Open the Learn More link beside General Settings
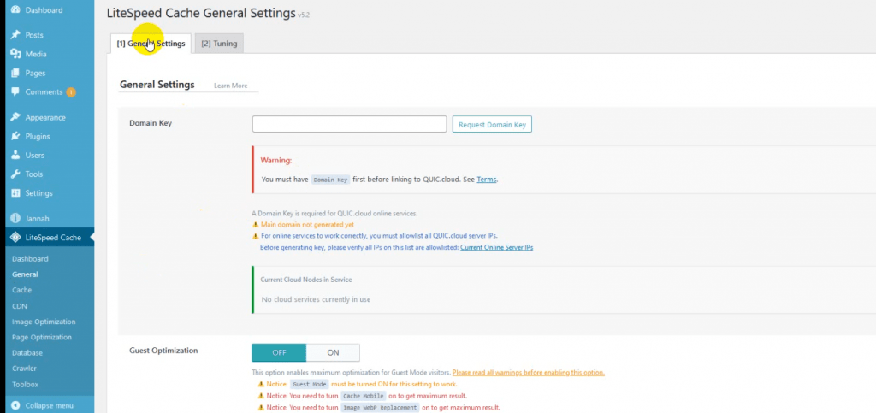Screen dimensions: 876x413 tap(230, 86)
